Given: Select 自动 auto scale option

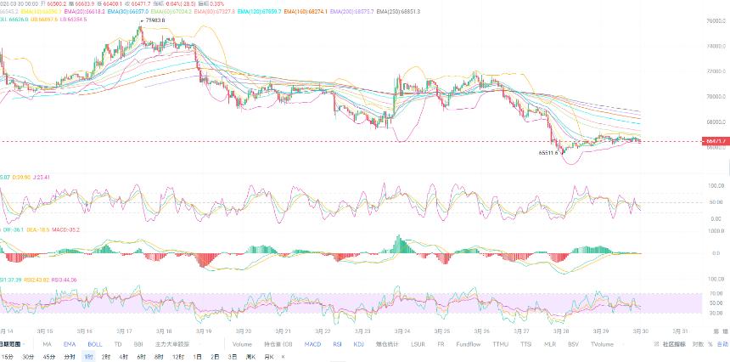Looking at the screenshot, I should pos(723,344).
